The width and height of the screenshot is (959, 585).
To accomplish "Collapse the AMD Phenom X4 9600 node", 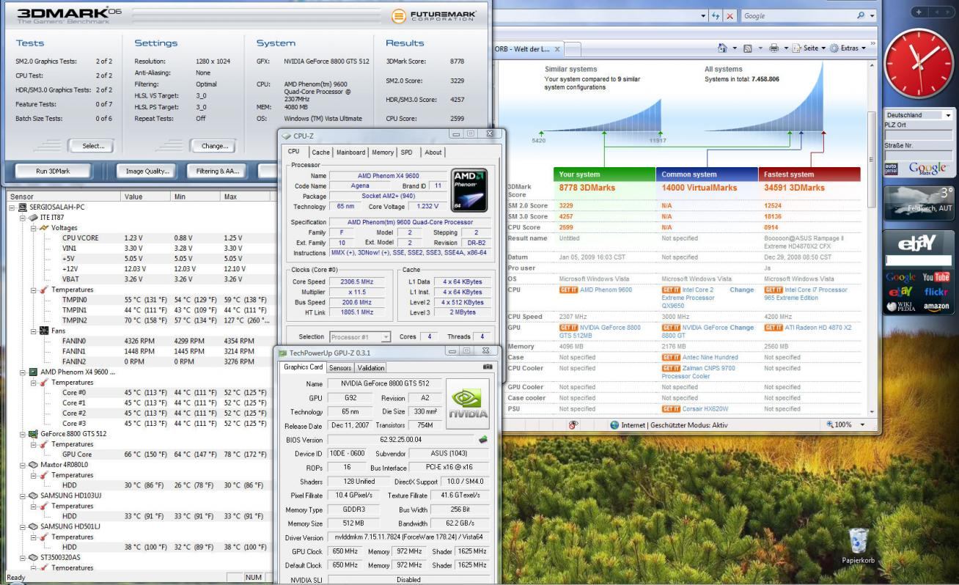I will click(x=22, y=372).
